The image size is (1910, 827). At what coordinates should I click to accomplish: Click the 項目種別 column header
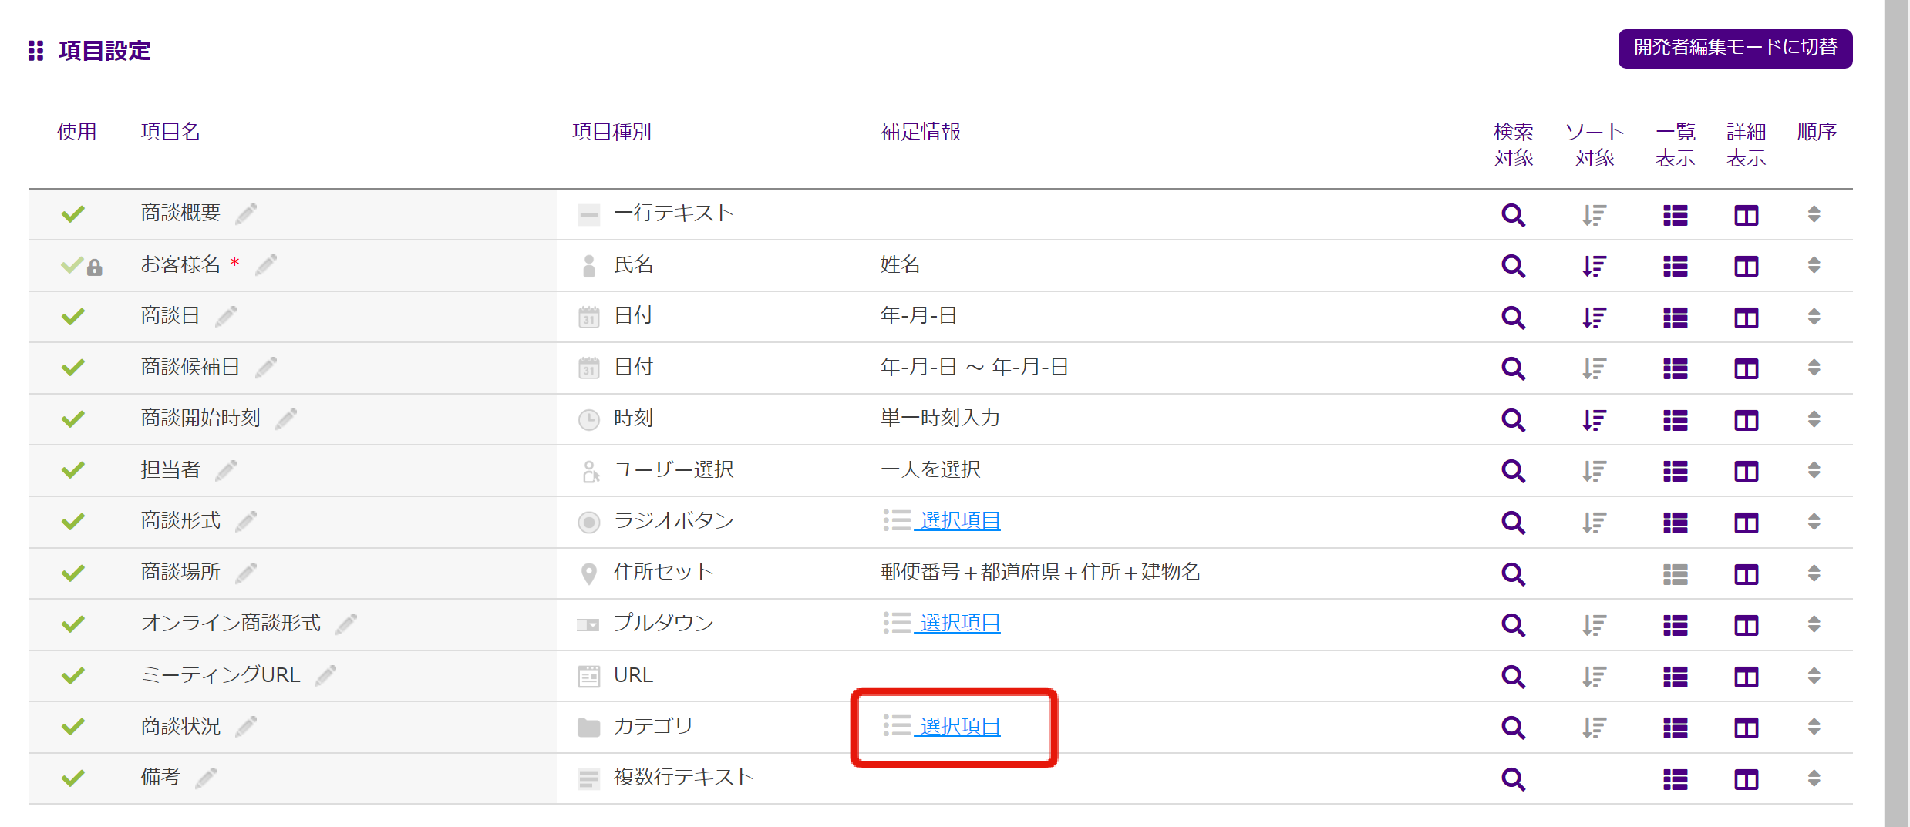pos(611,132)
